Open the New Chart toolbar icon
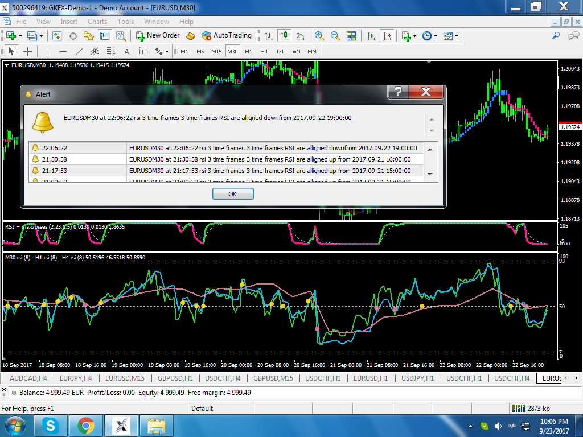 (11, 36)
